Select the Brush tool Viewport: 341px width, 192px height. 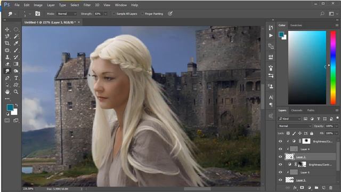pyautogui.click(x=16, y=50)
